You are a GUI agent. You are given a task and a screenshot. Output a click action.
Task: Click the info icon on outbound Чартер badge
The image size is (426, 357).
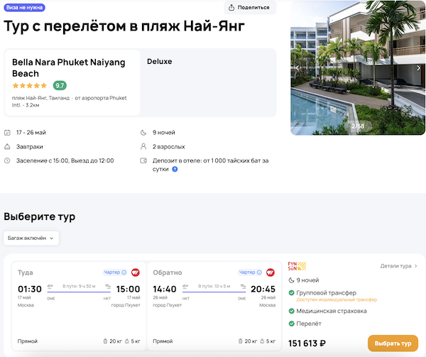point(124,272)
